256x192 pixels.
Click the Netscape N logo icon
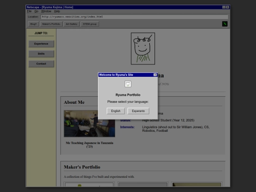(x=225, y=24)
